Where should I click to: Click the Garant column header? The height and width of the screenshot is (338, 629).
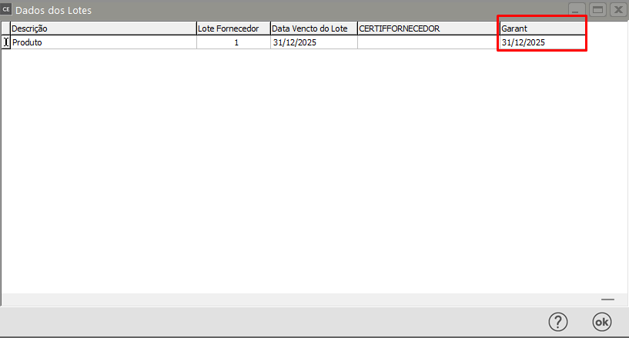point(540,28)
